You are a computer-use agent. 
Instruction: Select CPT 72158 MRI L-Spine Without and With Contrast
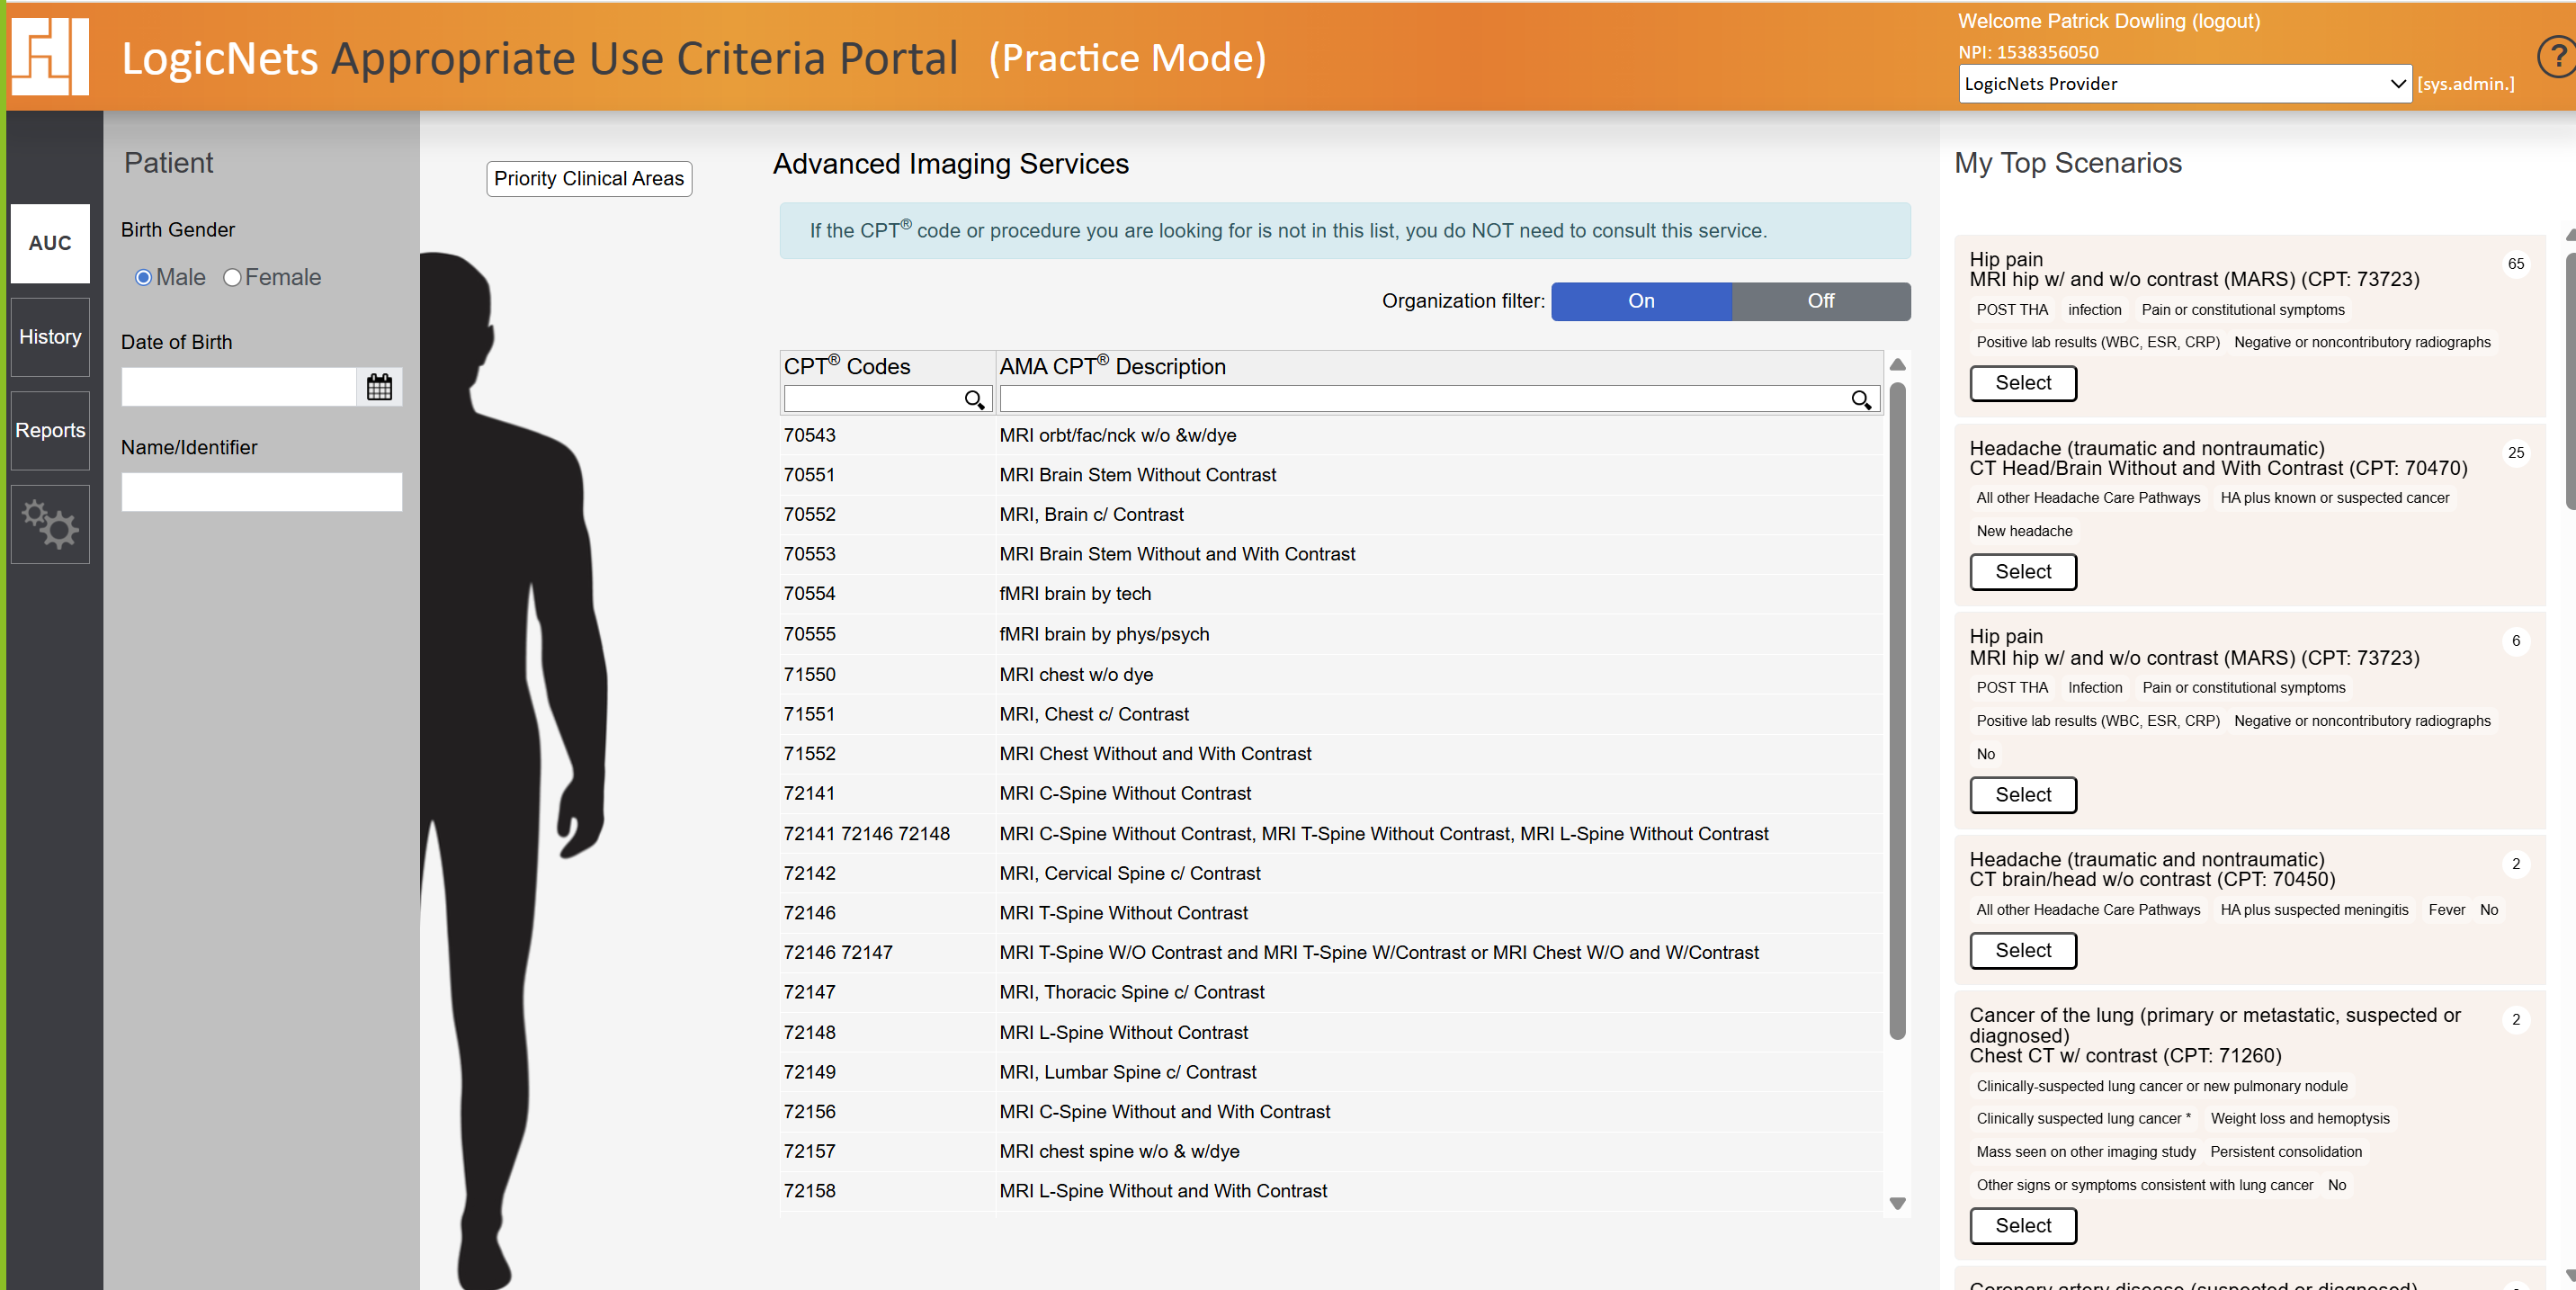[1331, 1192]
